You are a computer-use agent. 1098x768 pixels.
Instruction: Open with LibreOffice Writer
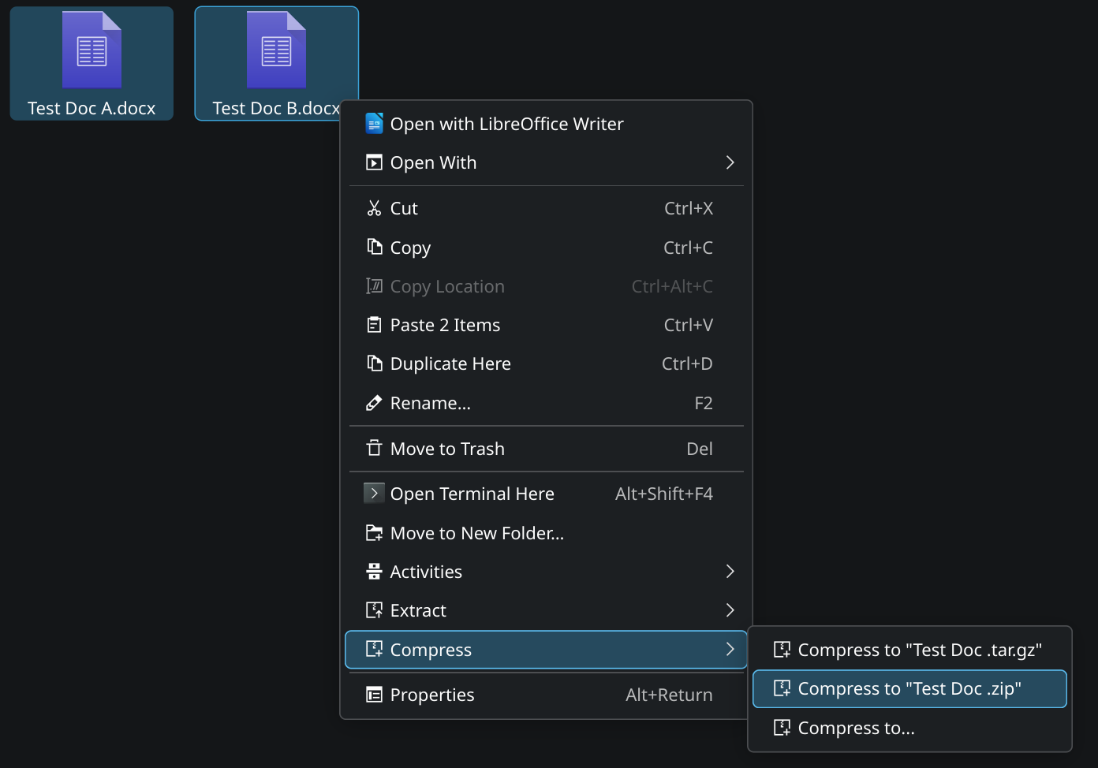coord(506,123)
